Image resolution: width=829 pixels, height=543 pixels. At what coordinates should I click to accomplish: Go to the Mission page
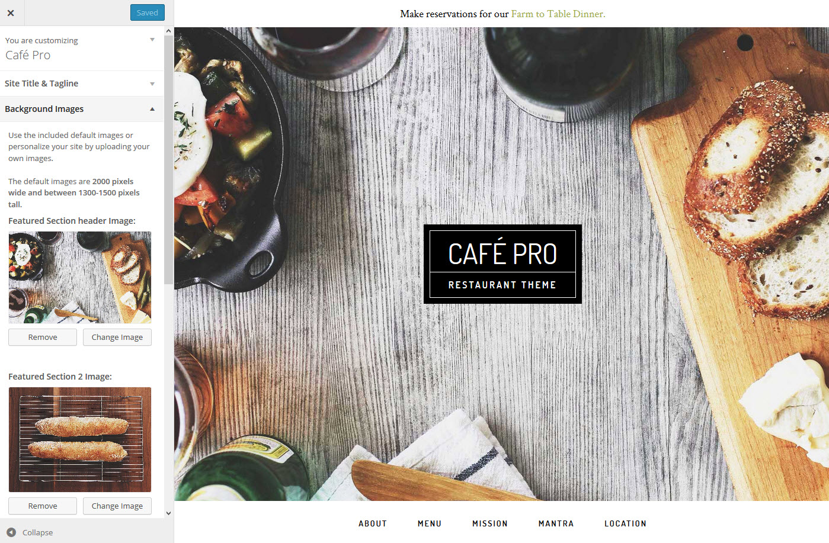[490, 523]
